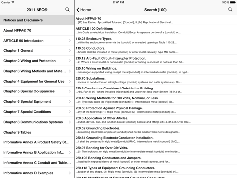This screenshot has width=237, height=178.
Task: Tap the search icon in the results header
Action: [230, 9]
